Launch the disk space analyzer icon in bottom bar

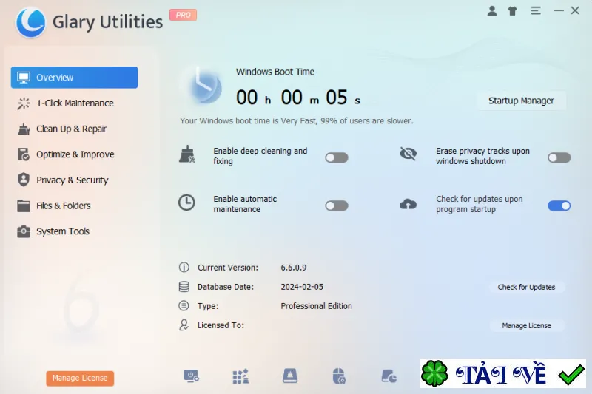(x=388, y=376)
